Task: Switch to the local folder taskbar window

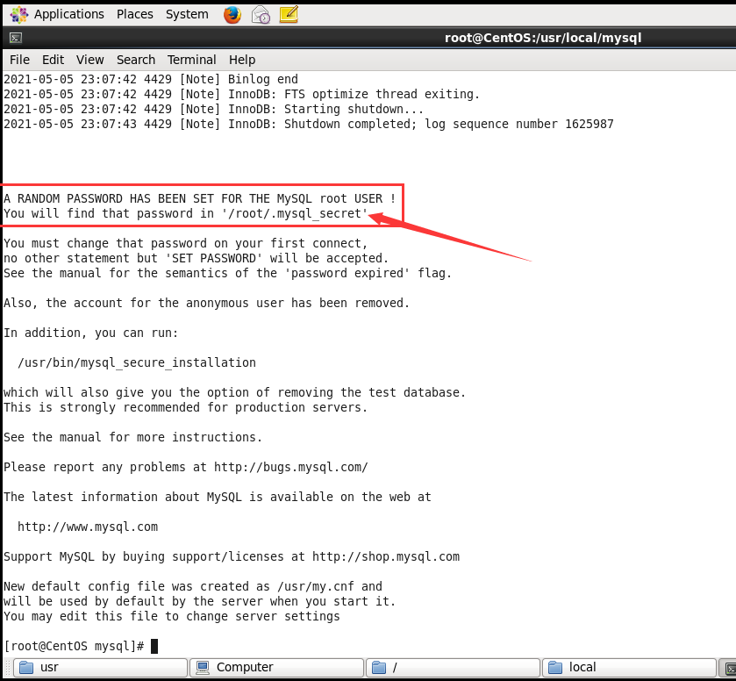Action: [629, 667]
